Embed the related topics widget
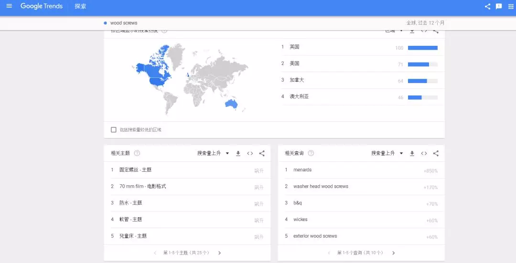This screenshot has height=263, width=516. tap(250, 153)
